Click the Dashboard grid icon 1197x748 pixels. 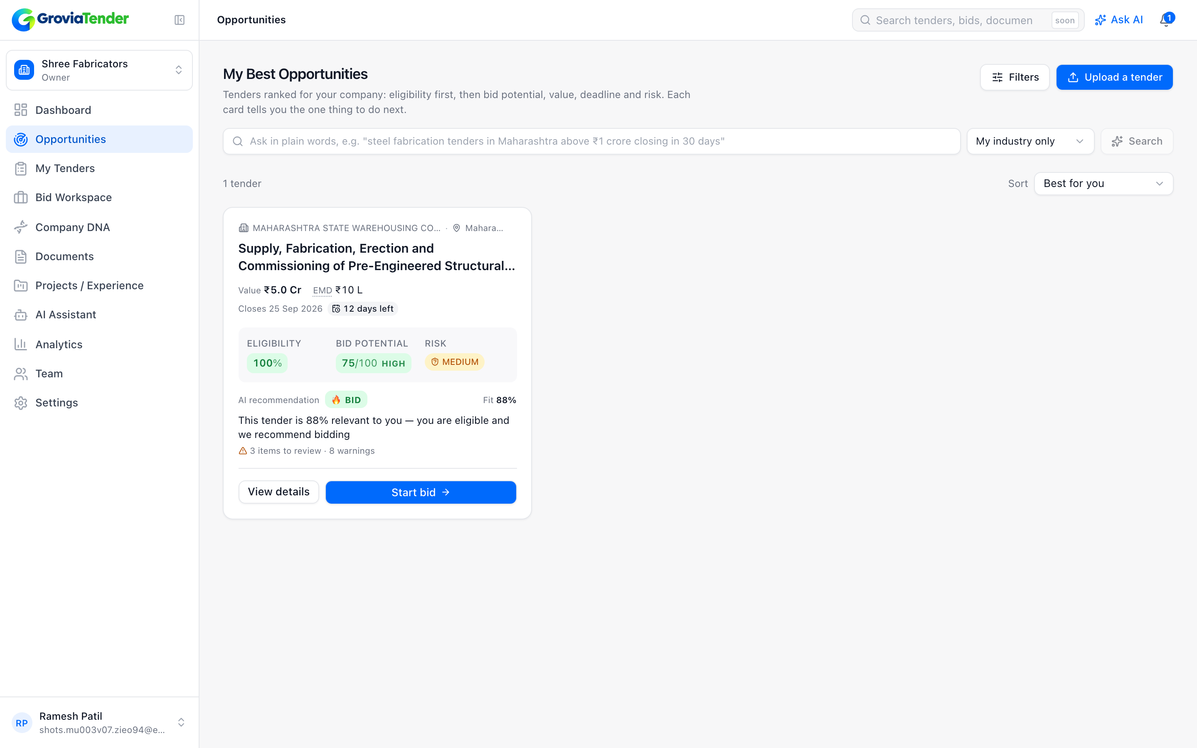pos(21,110)
